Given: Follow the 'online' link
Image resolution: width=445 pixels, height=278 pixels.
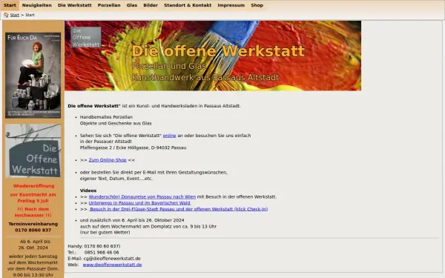Looking at the screenshot, I should 169,136.
